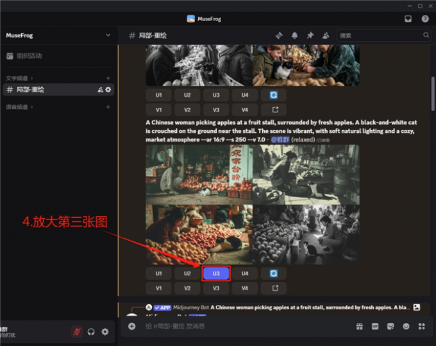Open edit channel gear for 局部-重绘
Screen dimensions: 436x346
[x=108, y=90]
